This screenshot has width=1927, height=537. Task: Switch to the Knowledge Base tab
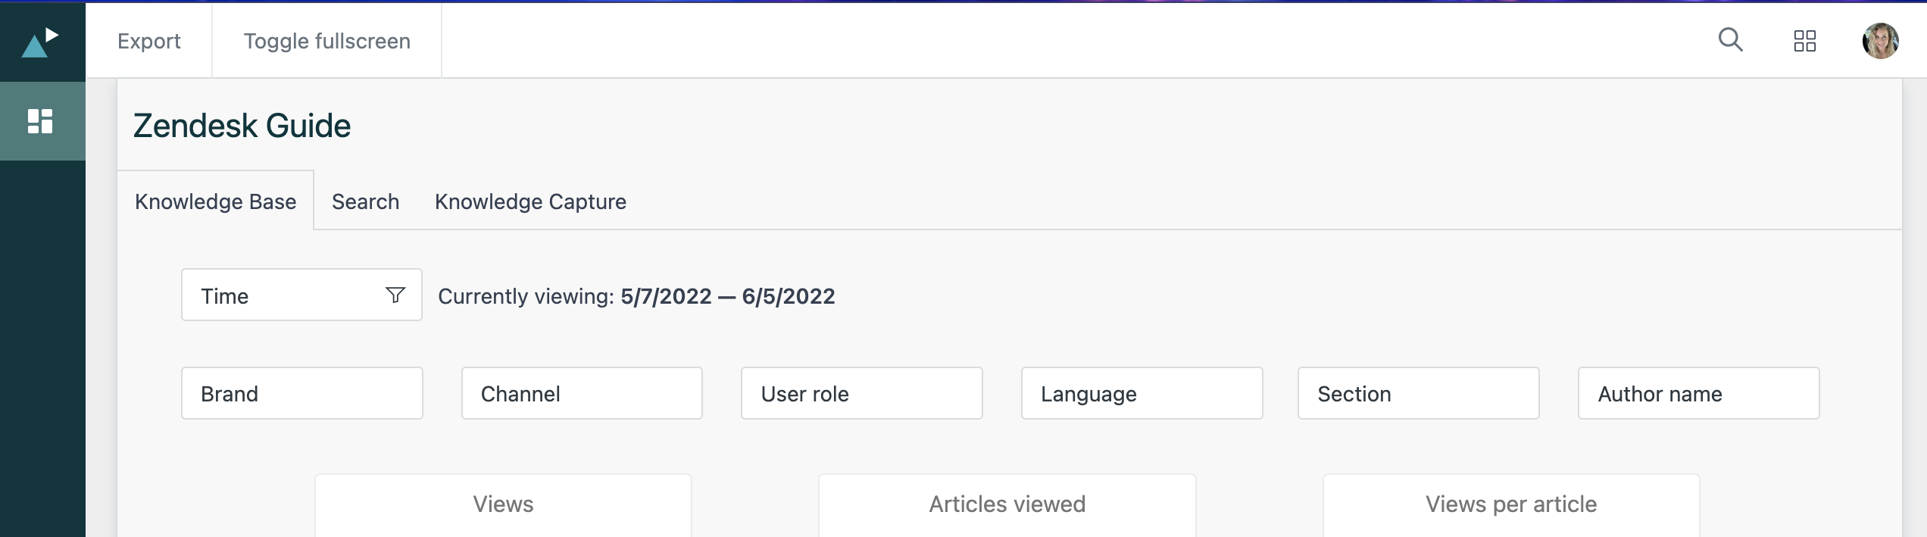[x=215, y=201]
